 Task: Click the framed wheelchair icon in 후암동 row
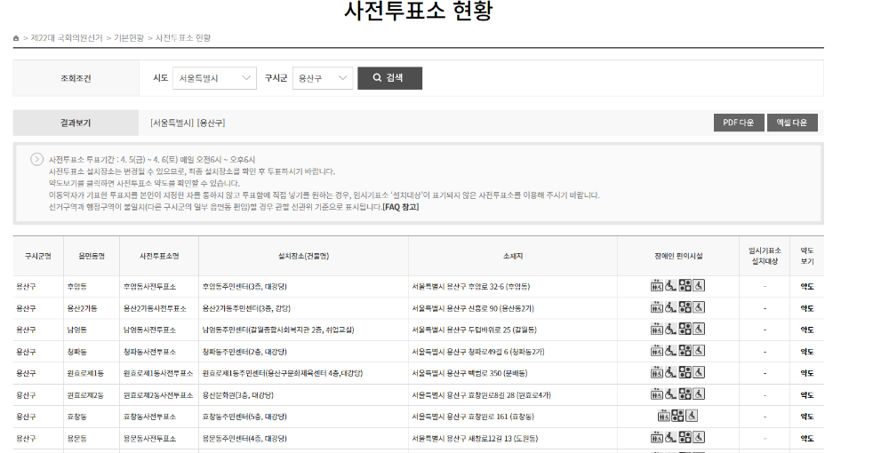click(699, 286)
